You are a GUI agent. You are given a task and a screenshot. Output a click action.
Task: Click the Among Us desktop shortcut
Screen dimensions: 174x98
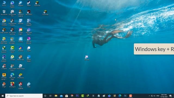12,85
